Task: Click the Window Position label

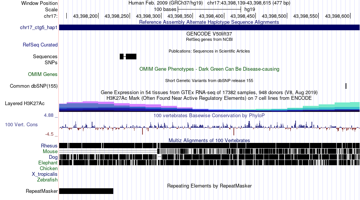Action: tap(39, 3)
